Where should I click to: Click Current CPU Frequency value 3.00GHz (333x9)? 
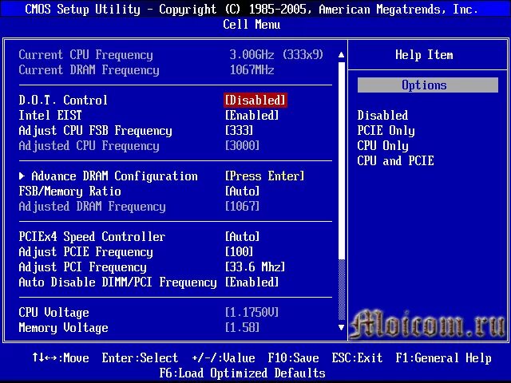[276, 55]
